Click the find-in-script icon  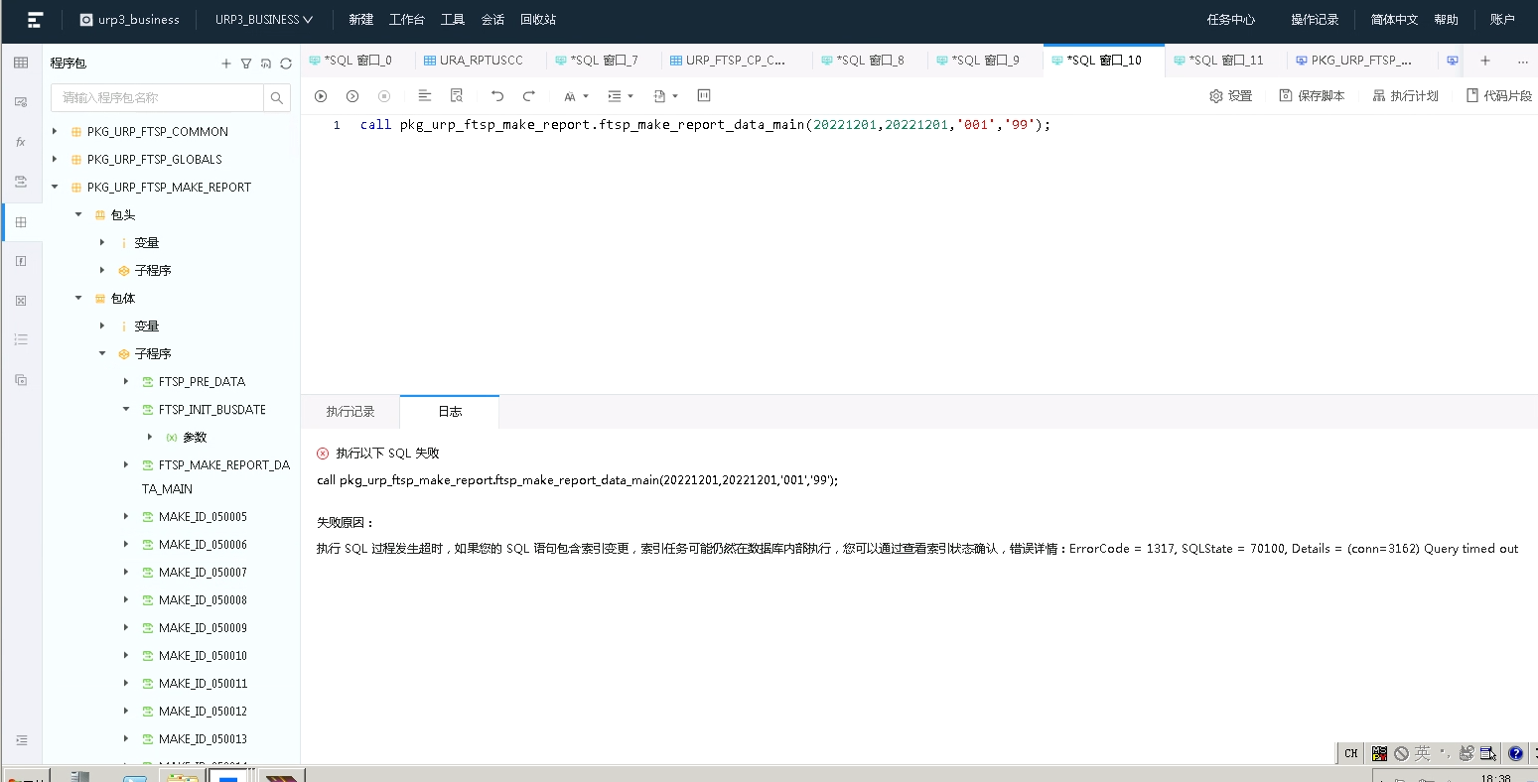point(457,96)
